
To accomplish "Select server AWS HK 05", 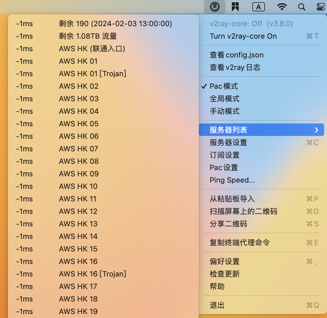I will (x=103, y=124).
